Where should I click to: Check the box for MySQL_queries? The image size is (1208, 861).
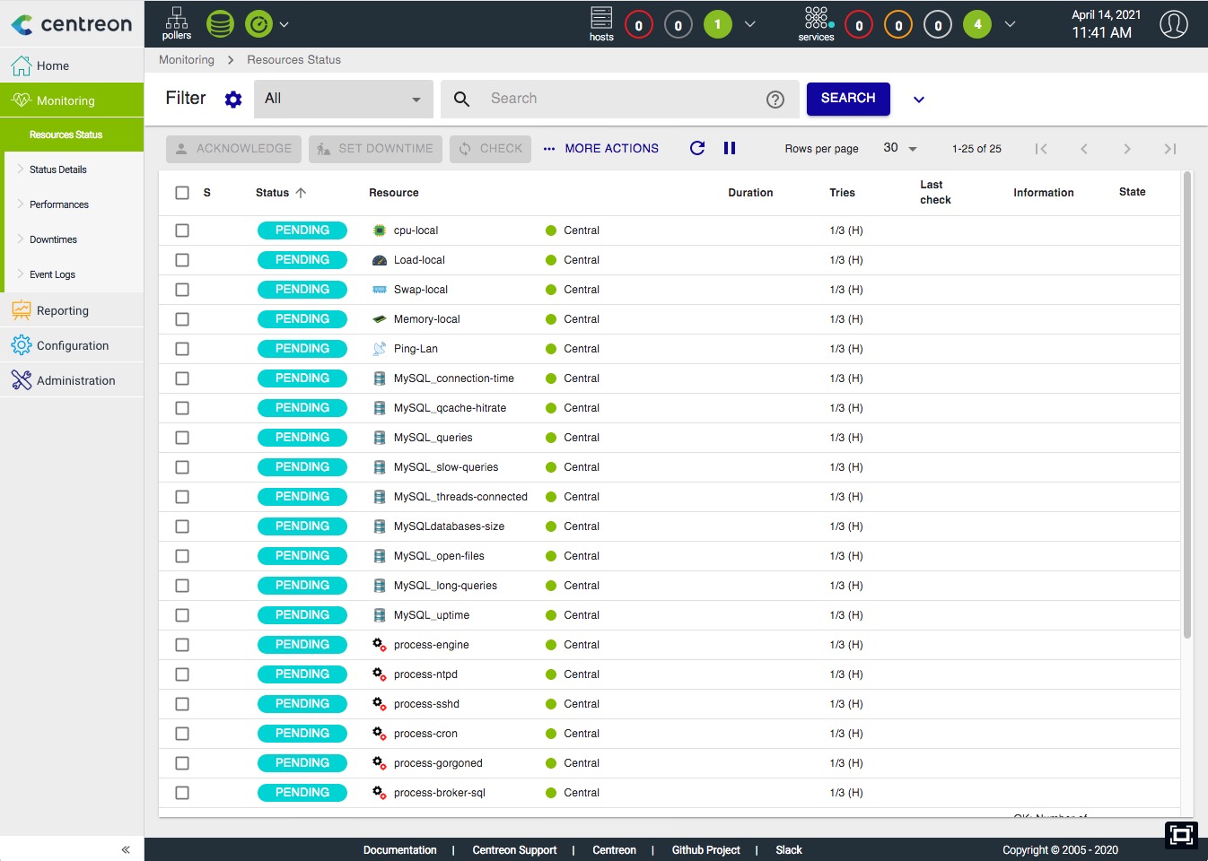click(182, 438)
